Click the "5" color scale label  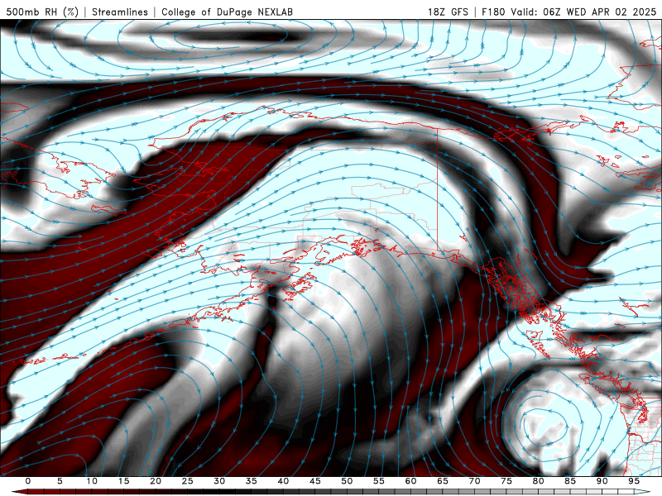tap(60, 481)
